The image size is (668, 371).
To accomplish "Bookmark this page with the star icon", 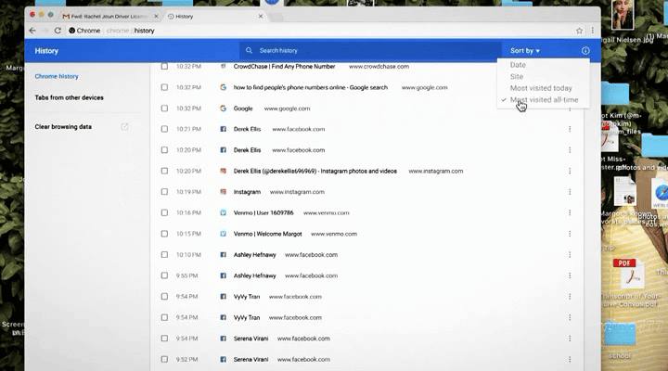I will coord(579,31).
